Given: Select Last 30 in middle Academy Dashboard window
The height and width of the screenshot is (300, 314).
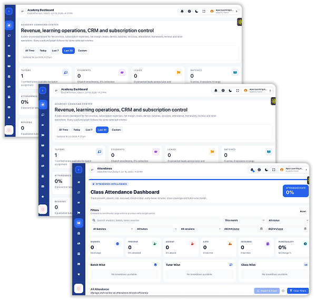Looking at the screenshot, I should coord(102,130).
